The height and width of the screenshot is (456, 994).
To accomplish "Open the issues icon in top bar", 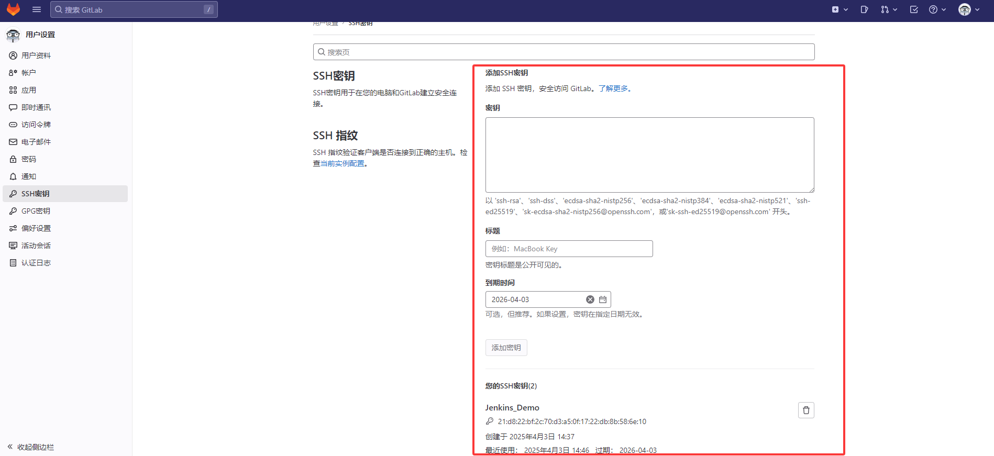I will [864, 9].
